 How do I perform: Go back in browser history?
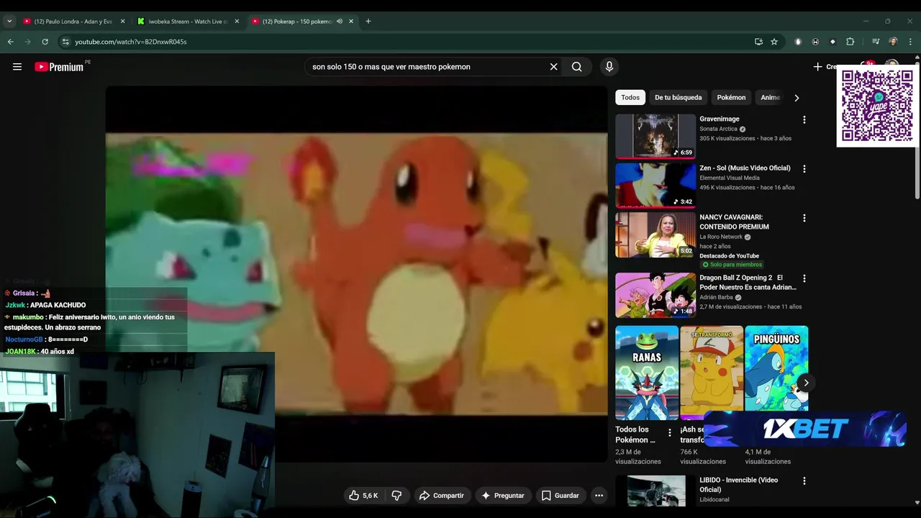[x=10, y=42]
